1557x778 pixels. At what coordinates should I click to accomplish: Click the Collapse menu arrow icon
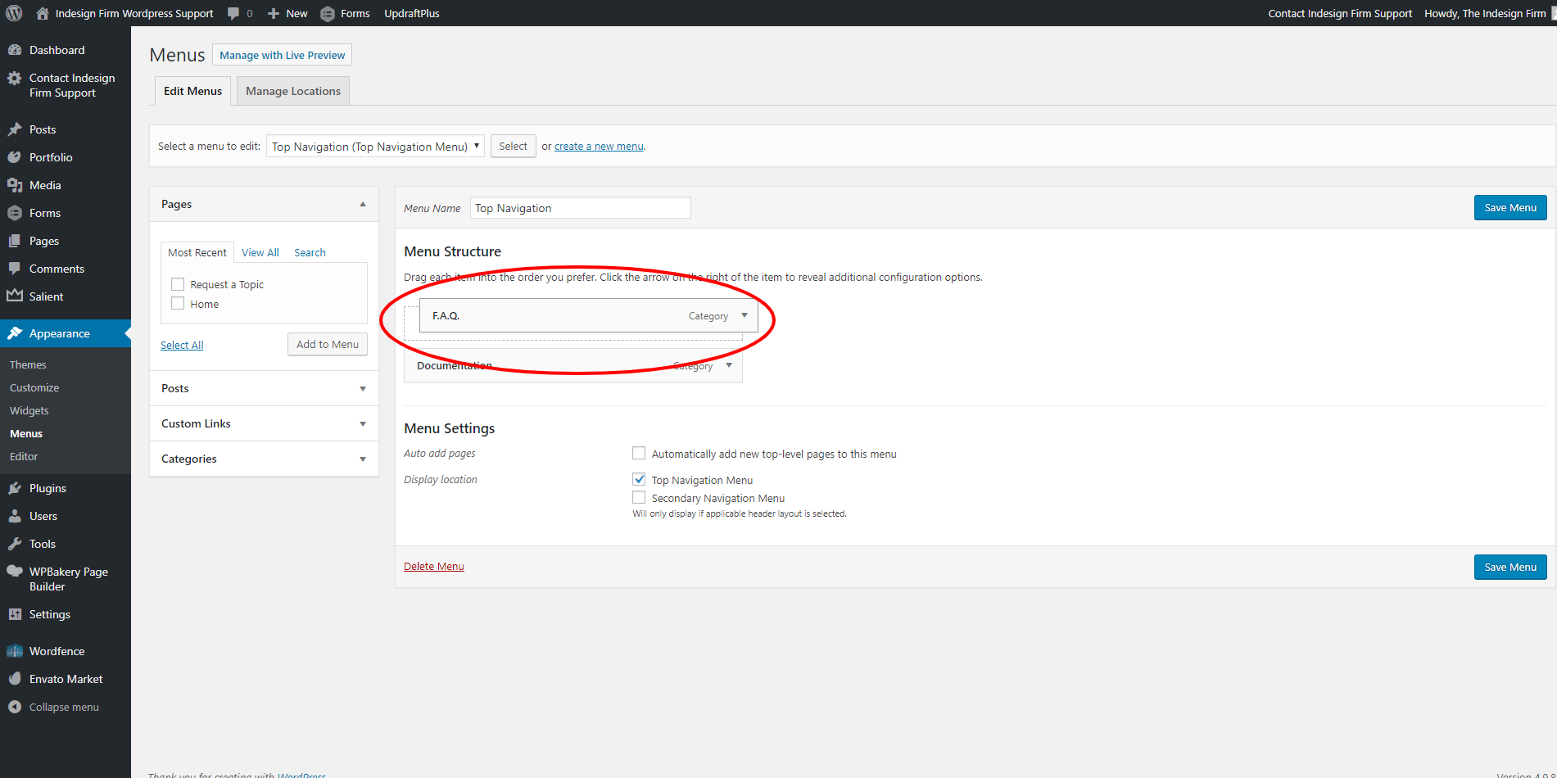(x=15, y=707)
